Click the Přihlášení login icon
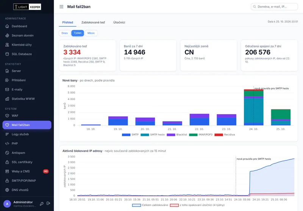The width and height of the screenshot is (303, 211). pos(7,80)
